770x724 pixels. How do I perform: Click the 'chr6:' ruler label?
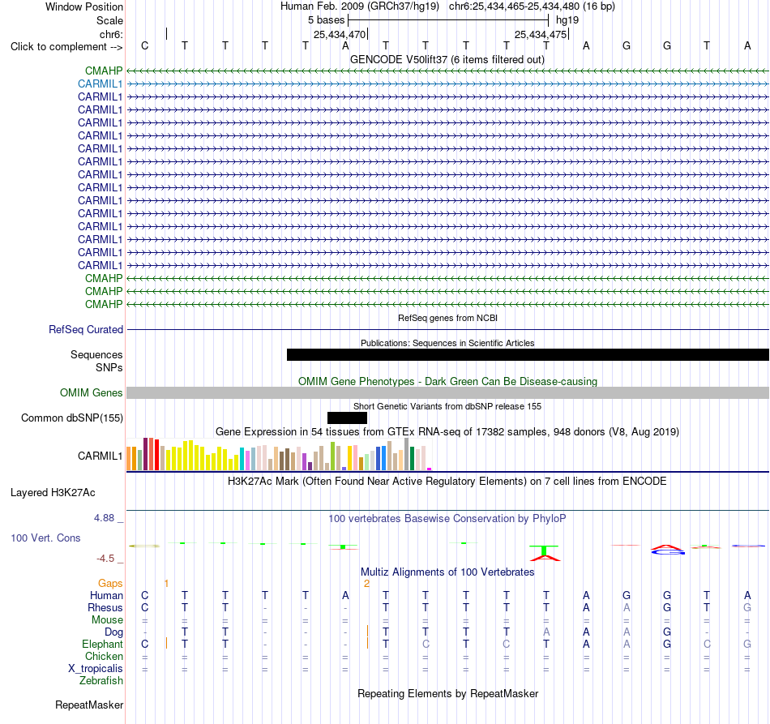coord(111,34)
